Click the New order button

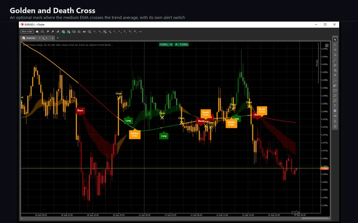point(27,32)
